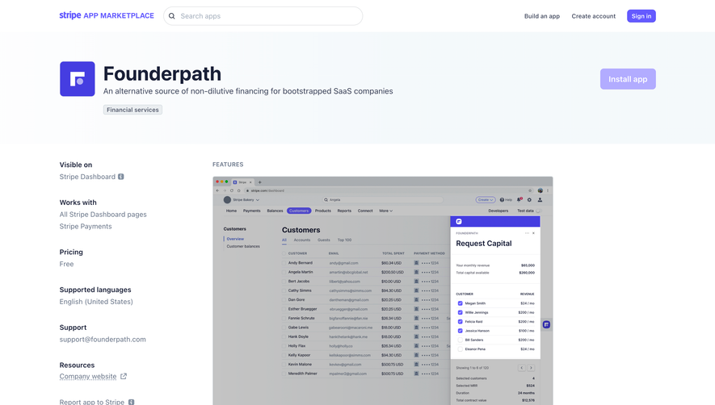The height and width of the screenshot is (405, 715).
Task: In features screenshot, open the Payments nav tab
Action: coord(252,211)
